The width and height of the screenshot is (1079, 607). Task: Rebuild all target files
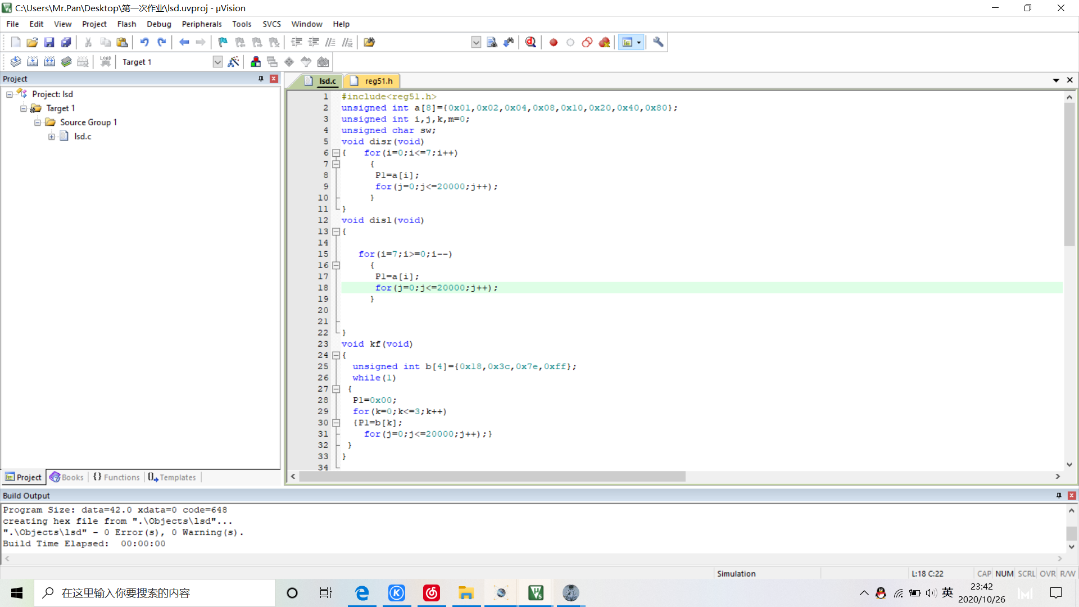click(x=49, y=62)
